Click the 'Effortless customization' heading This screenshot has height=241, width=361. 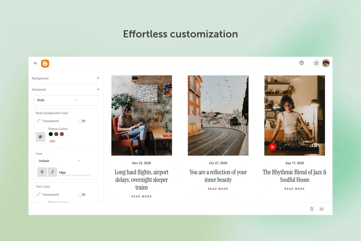pyautogui.click(x=180, y=34)
